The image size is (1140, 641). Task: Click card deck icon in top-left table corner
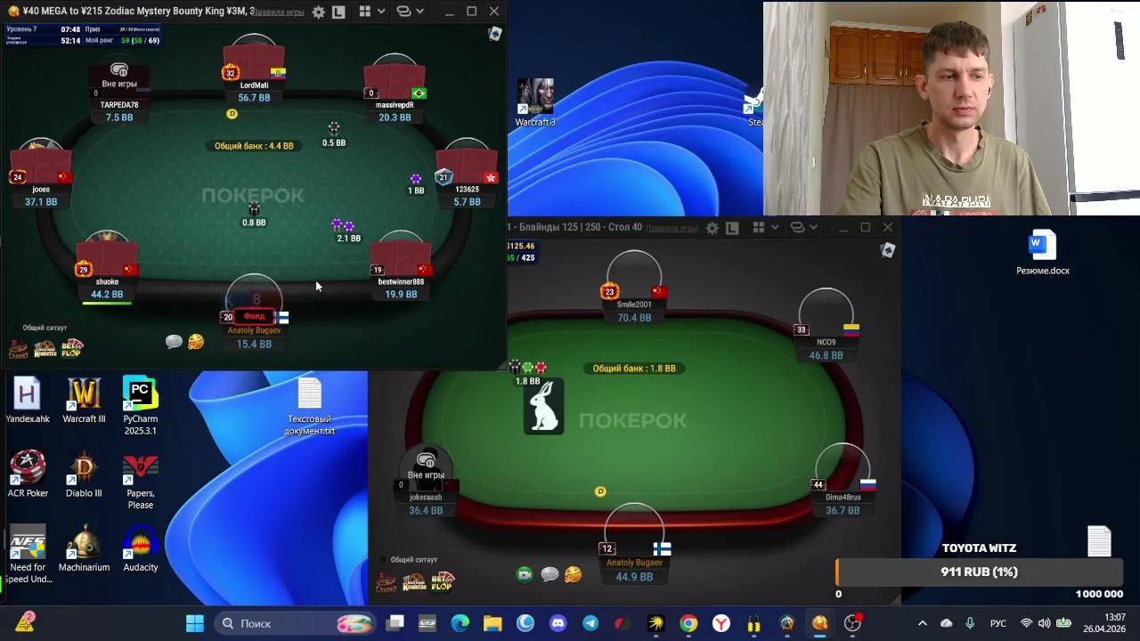[x=494, y=34]
